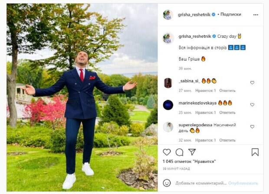Like _sabina_si_ comment heart

tap(252, 83)
